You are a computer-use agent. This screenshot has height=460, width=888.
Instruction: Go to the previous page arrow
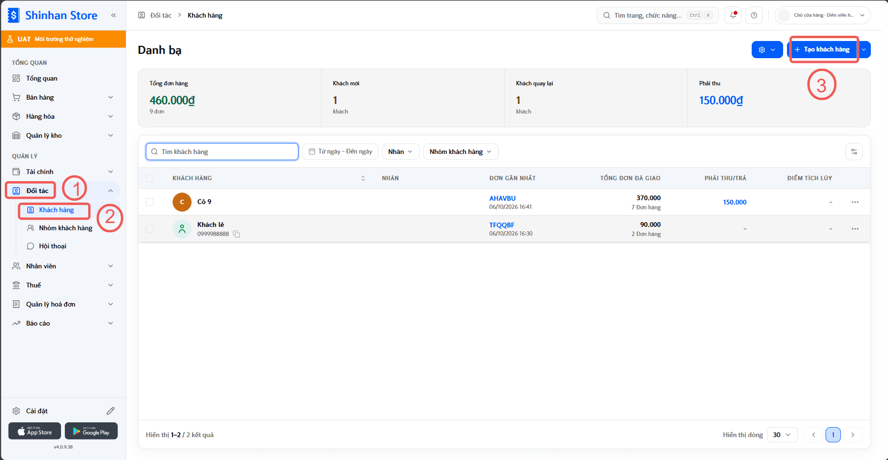coord(814,435)
